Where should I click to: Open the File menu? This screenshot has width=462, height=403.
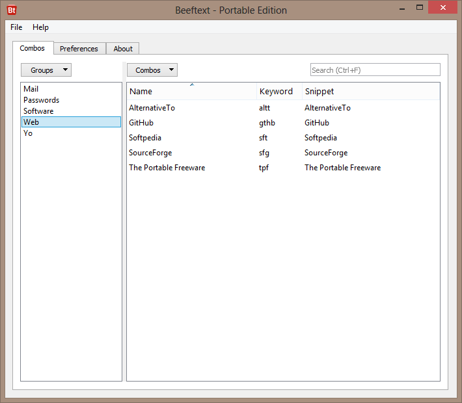[16, 27]
